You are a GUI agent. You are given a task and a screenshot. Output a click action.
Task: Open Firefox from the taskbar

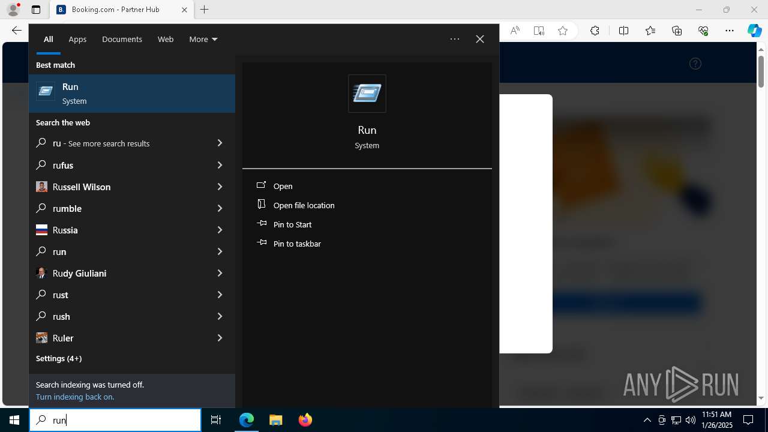pyautogui.click(x=305, y=420)
